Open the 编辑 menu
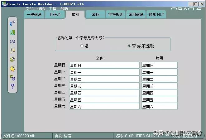 pyautogui.click(x=41, y=9)
